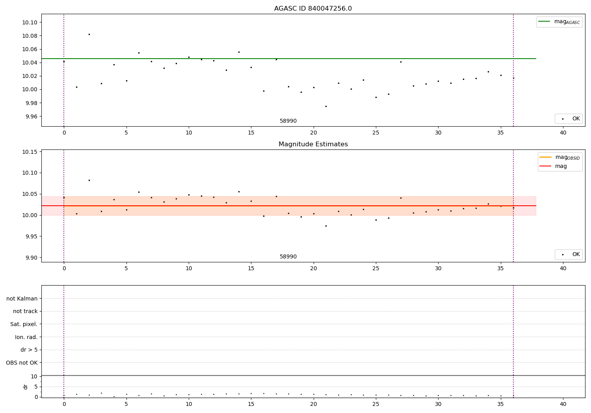Click the 10.10 y-axis tick in top plot

click(x=30, y=22)
